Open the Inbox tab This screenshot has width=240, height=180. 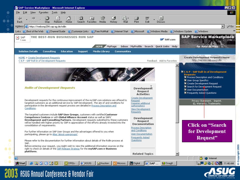[124, 46]
